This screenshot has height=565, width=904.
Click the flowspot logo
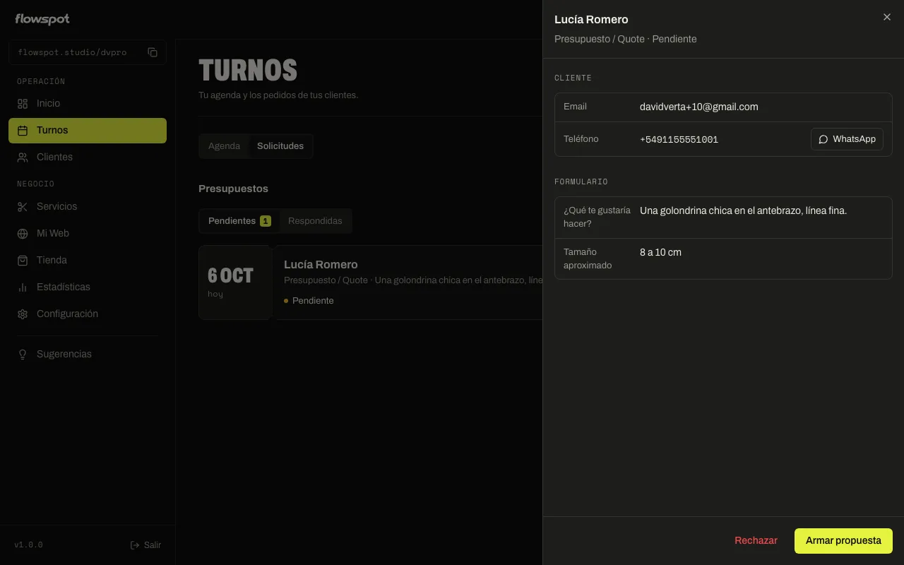42,19
